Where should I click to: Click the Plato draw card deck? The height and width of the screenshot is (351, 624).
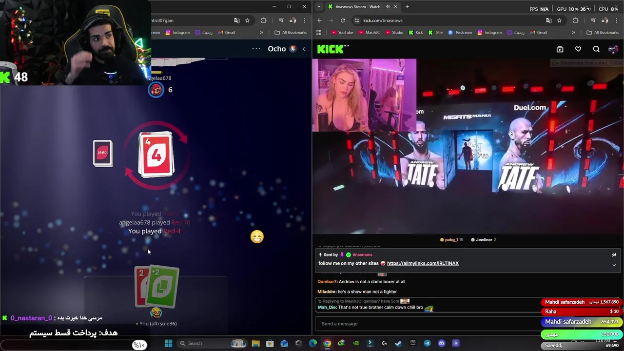tap(102, 153)
